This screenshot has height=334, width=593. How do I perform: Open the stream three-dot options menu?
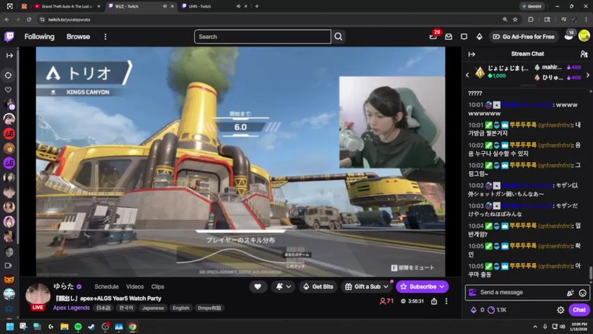click(x=446, y=301)
